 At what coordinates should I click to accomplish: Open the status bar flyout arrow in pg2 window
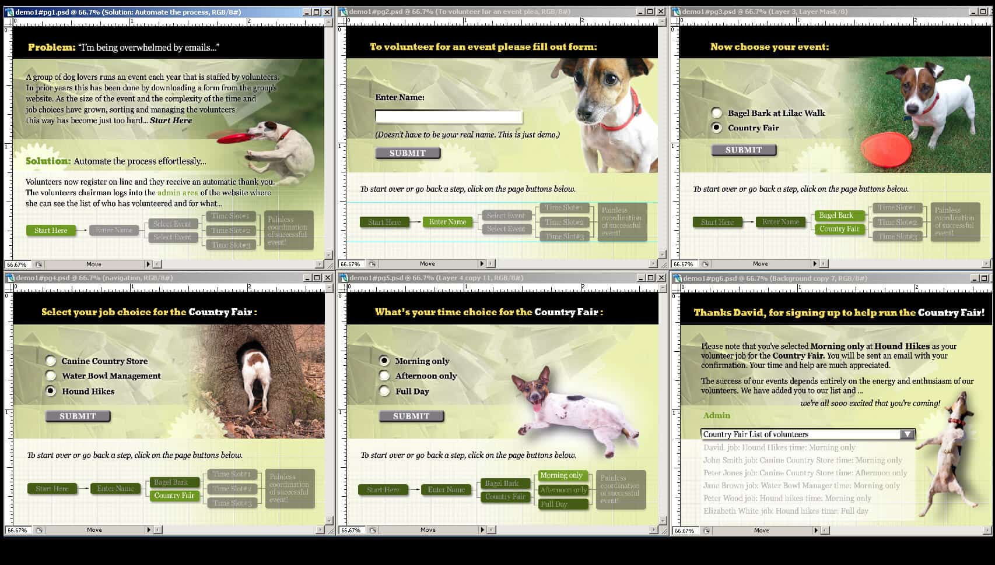point(482,264)
